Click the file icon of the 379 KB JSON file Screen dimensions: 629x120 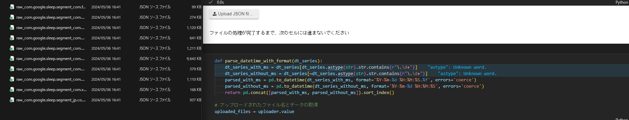(x=12, y=69)
